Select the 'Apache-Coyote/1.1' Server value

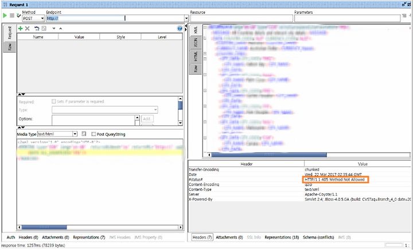(x=321, y=194)
